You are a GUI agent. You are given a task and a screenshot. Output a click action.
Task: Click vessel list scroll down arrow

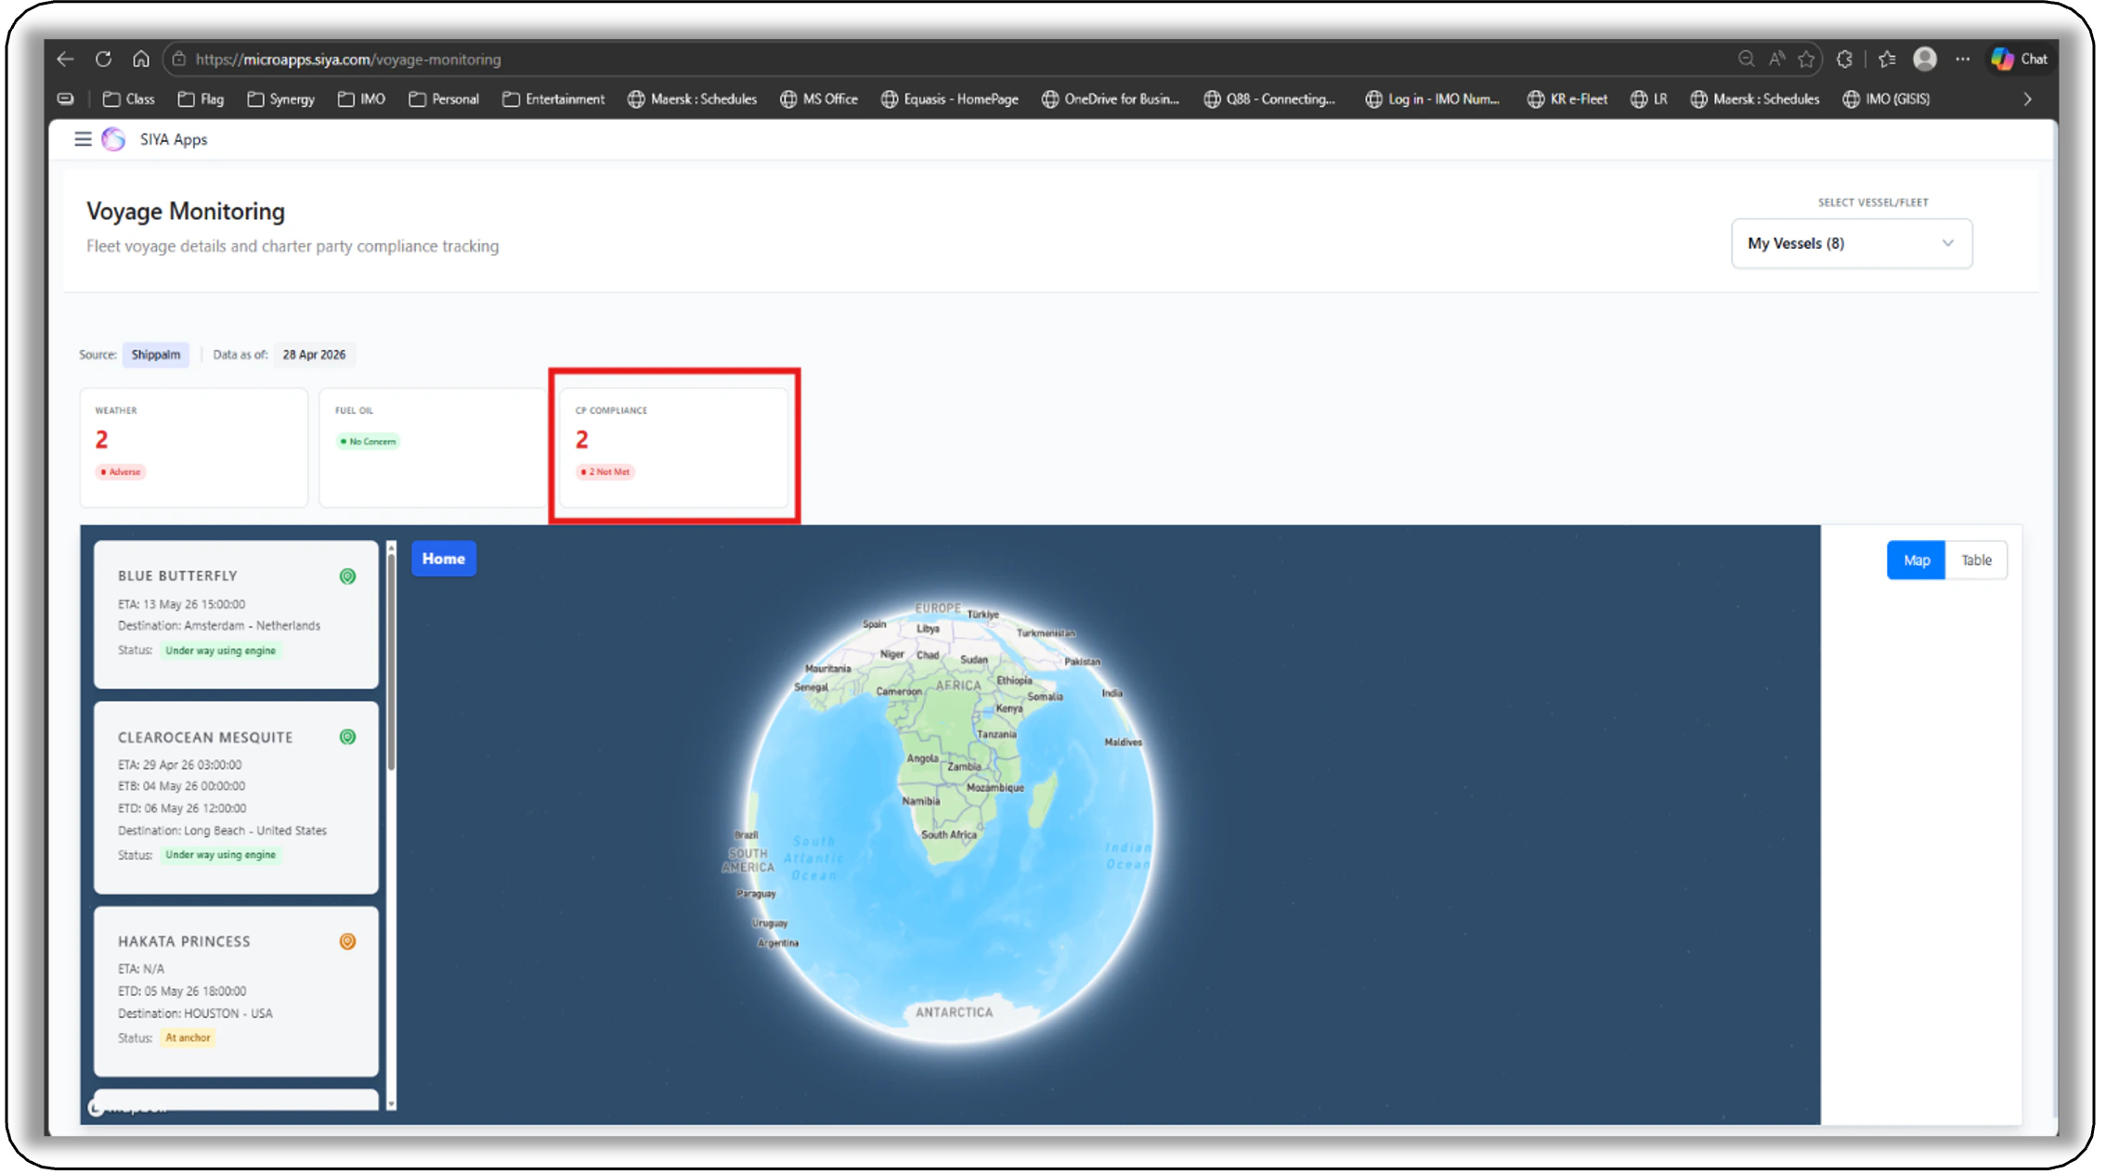(x=392, y=1104)
